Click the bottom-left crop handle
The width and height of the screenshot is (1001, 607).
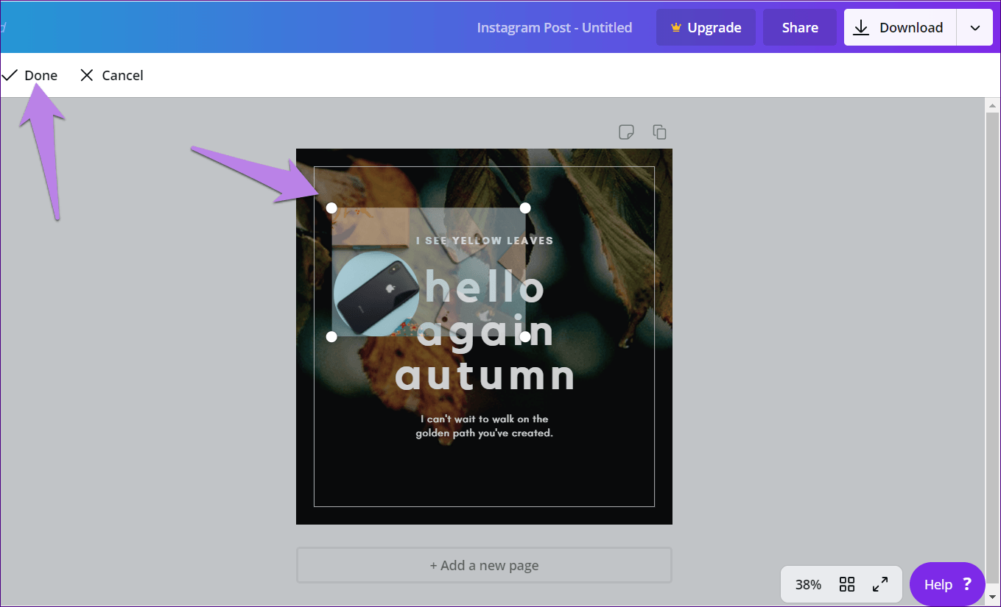pos(331,336)
